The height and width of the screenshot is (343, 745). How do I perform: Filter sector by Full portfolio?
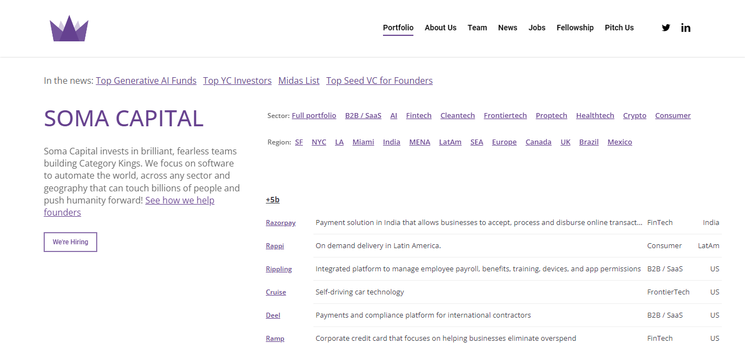coord(314,116)
